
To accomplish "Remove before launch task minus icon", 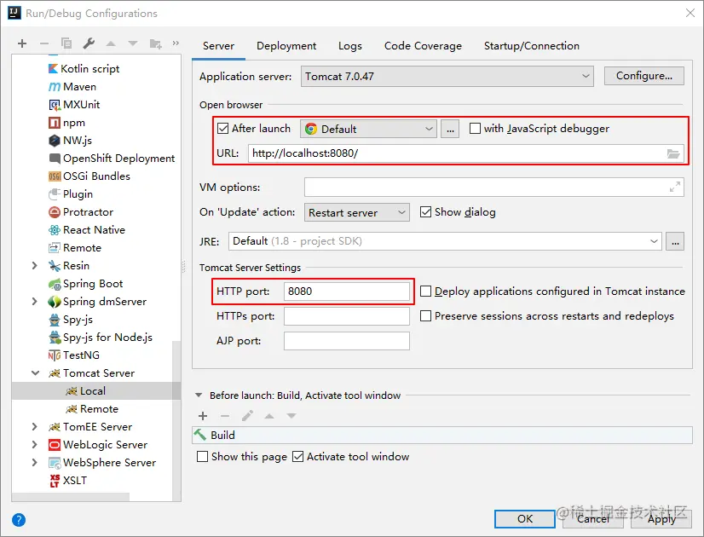I will (225, 416).
